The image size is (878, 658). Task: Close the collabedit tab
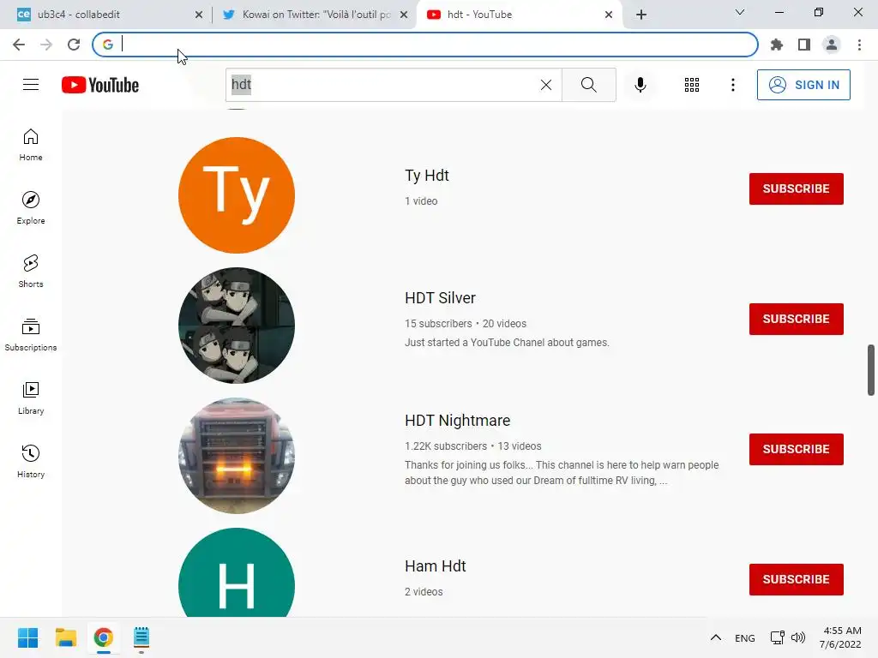point(199,15)
